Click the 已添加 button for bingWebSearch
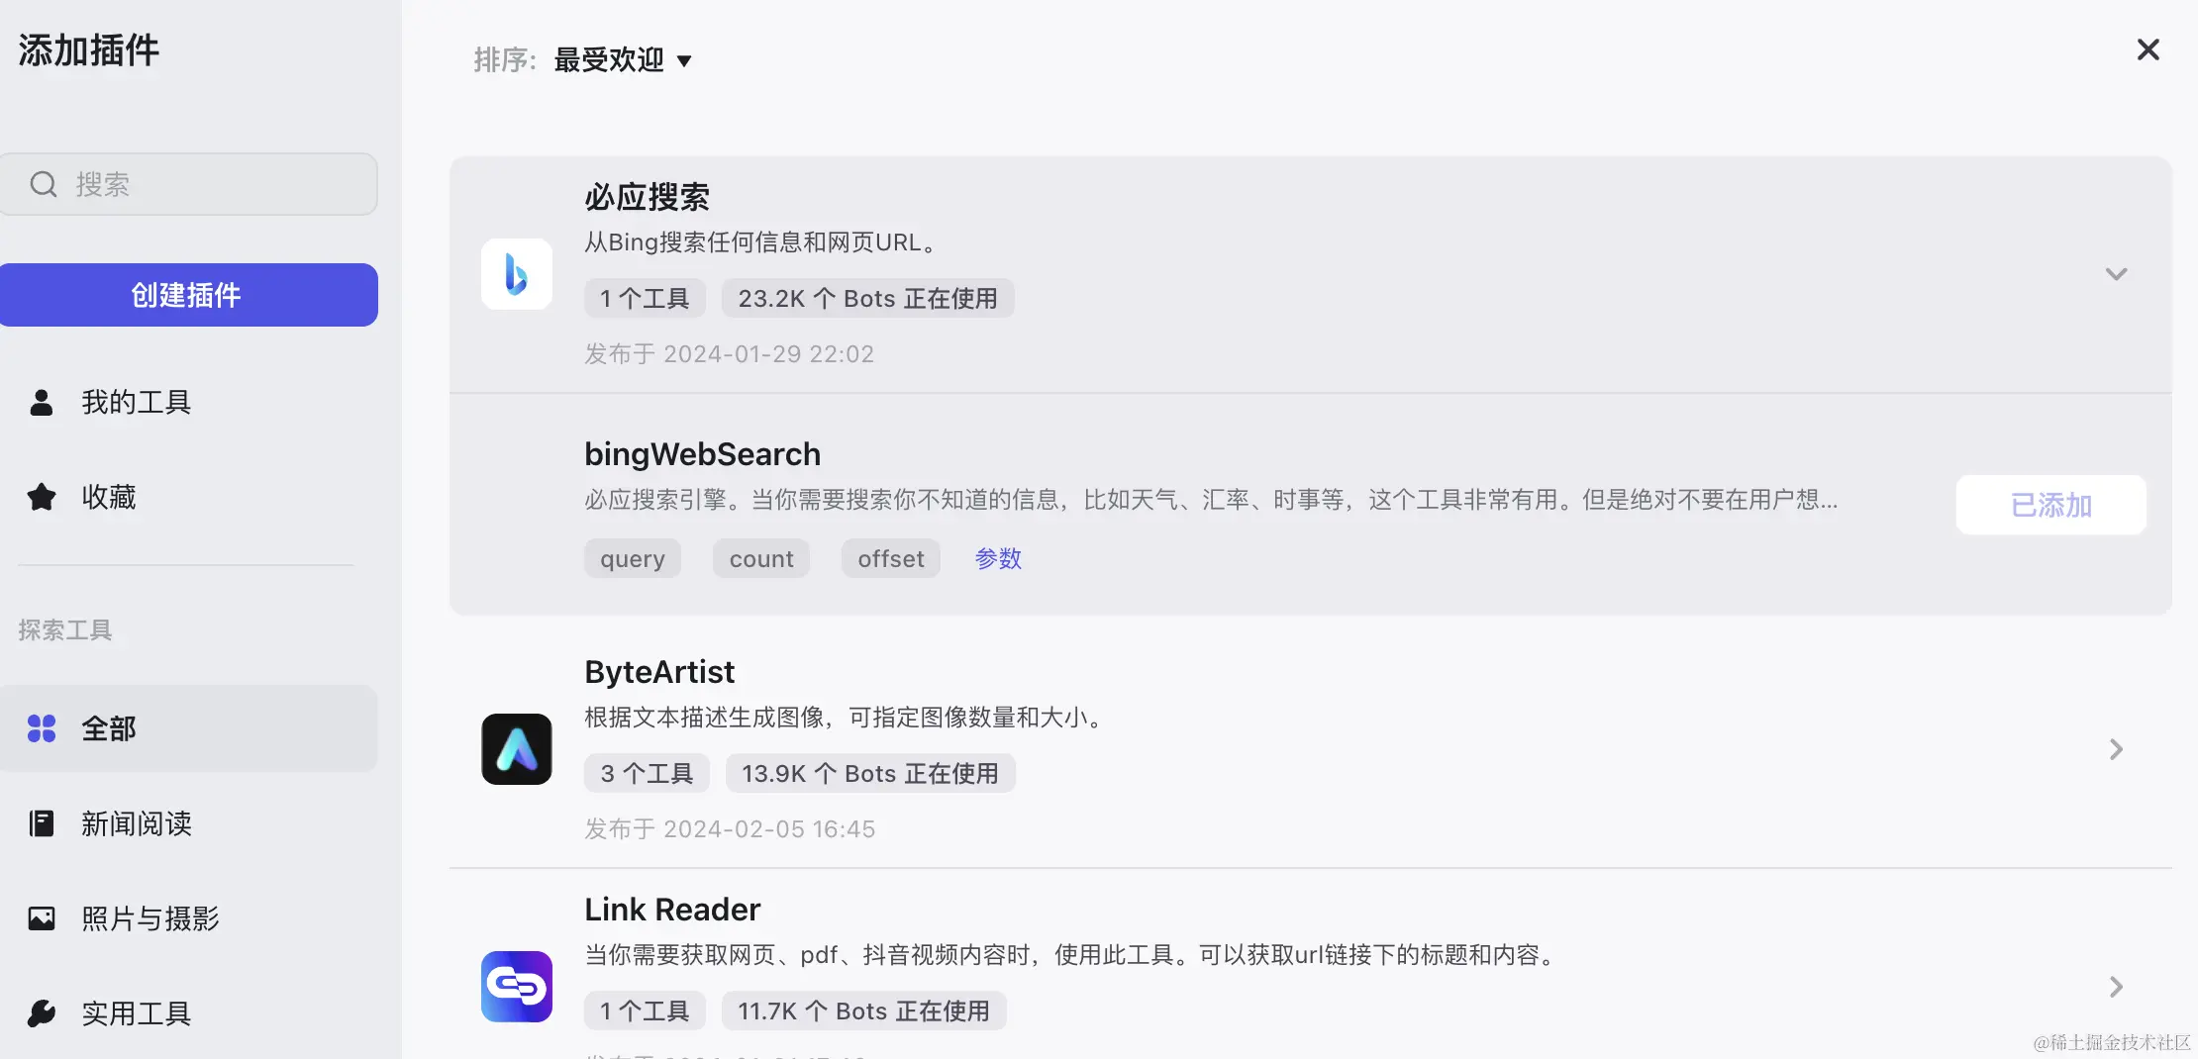 coord(2050,505)
